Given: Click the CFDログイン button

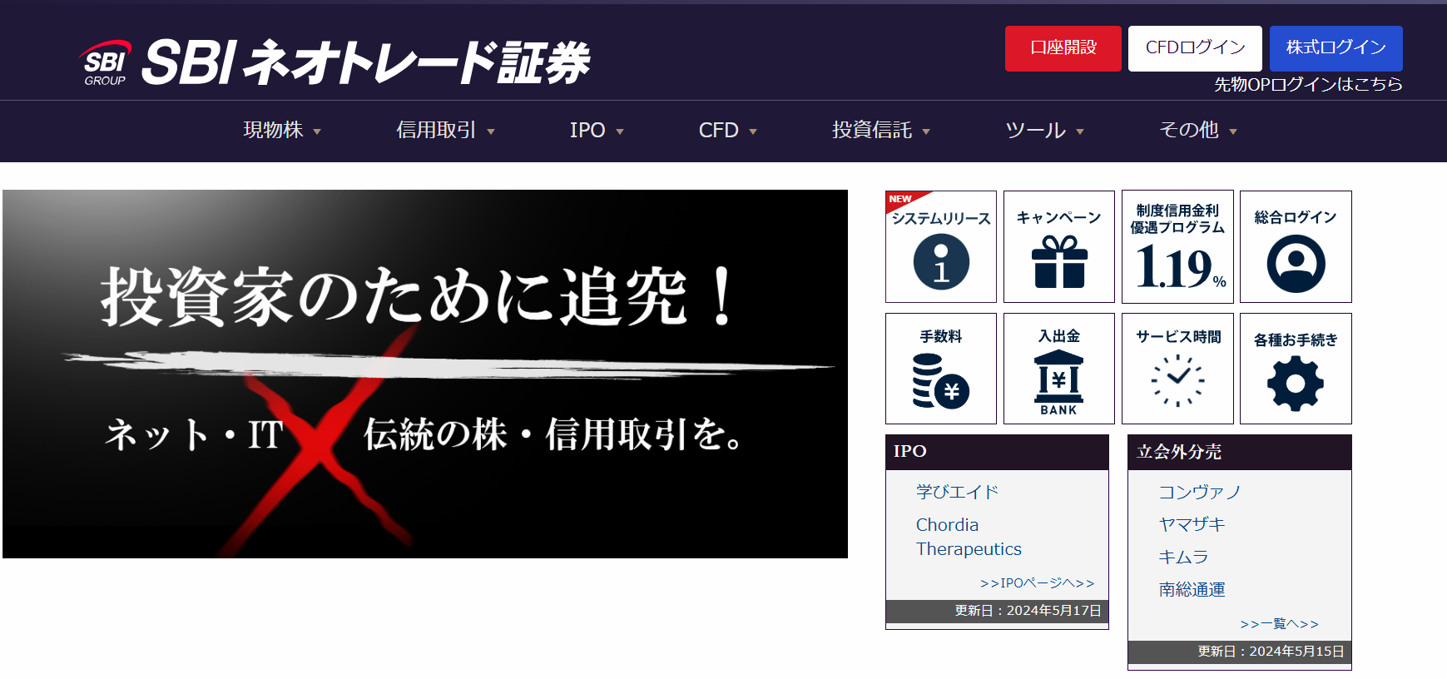Looking at the screenshot, I should tap(1195, 48).
